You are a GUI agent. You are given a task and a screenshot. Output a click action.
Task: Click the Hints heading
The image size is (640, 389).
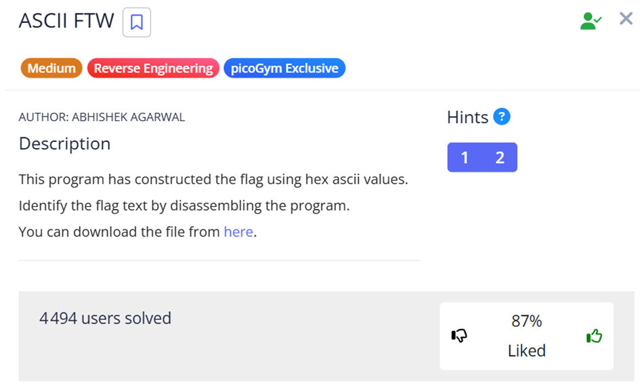(467, 117)
